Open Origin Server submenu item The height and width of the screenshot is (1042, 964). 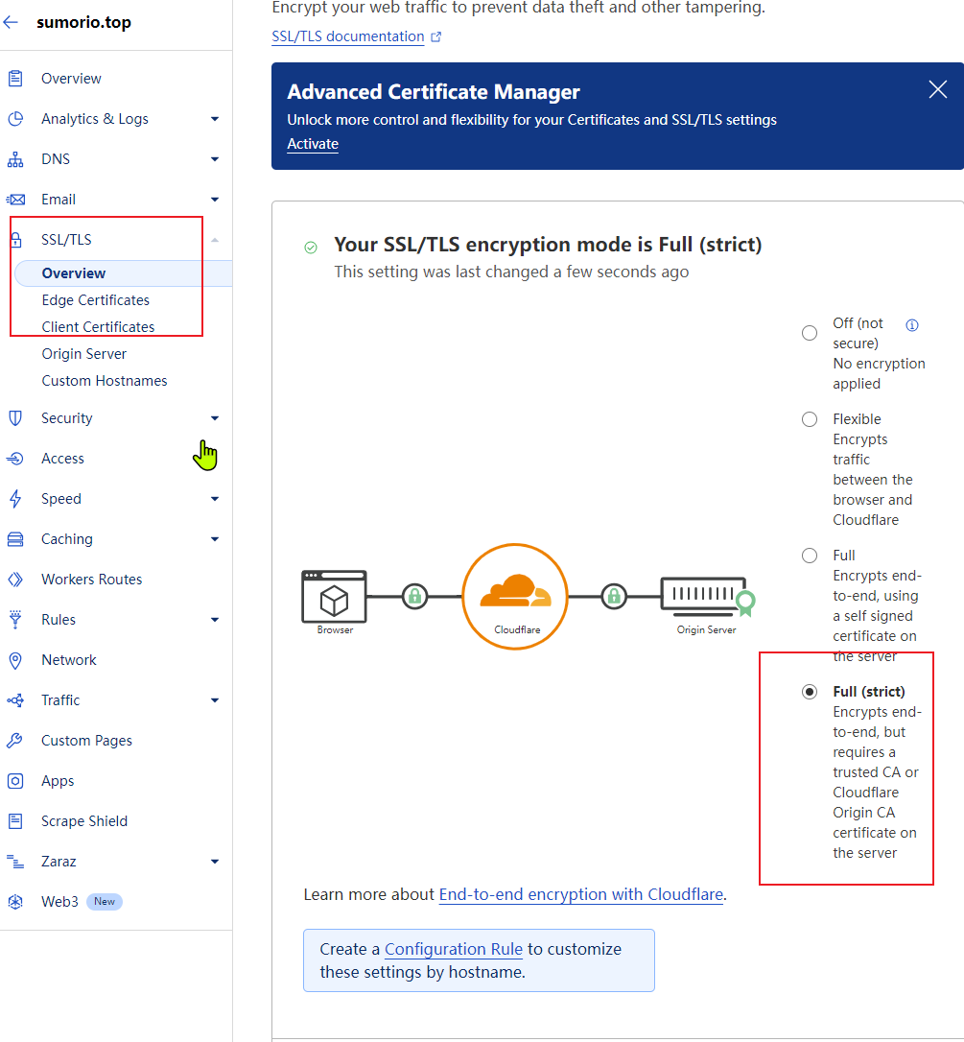[x=83, y=354]
